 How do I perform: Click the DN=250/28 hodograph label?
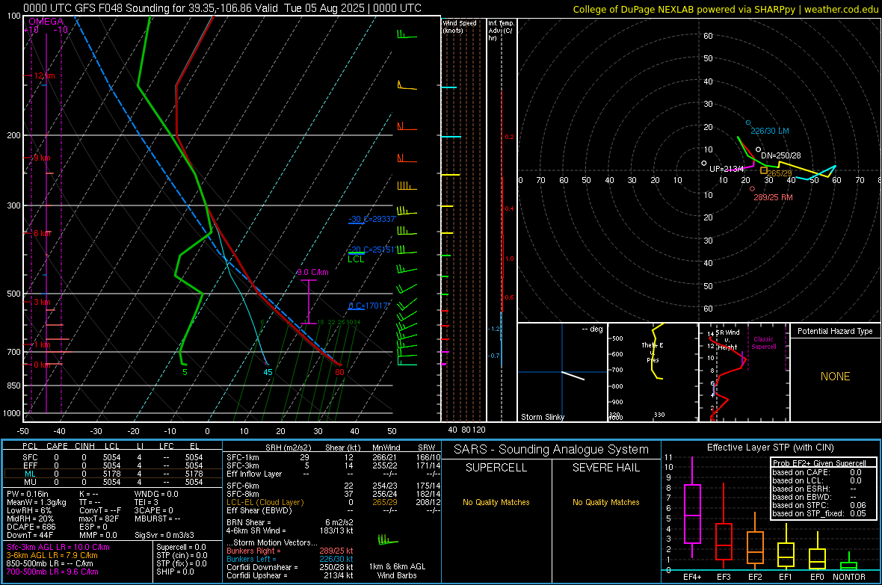(781, 155)
